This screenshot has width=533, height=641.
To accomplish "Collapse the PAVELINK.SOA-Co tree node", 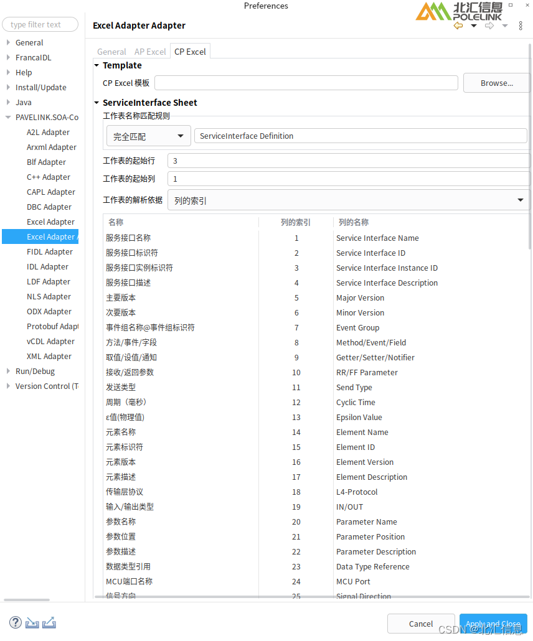I will pos(8,118).
